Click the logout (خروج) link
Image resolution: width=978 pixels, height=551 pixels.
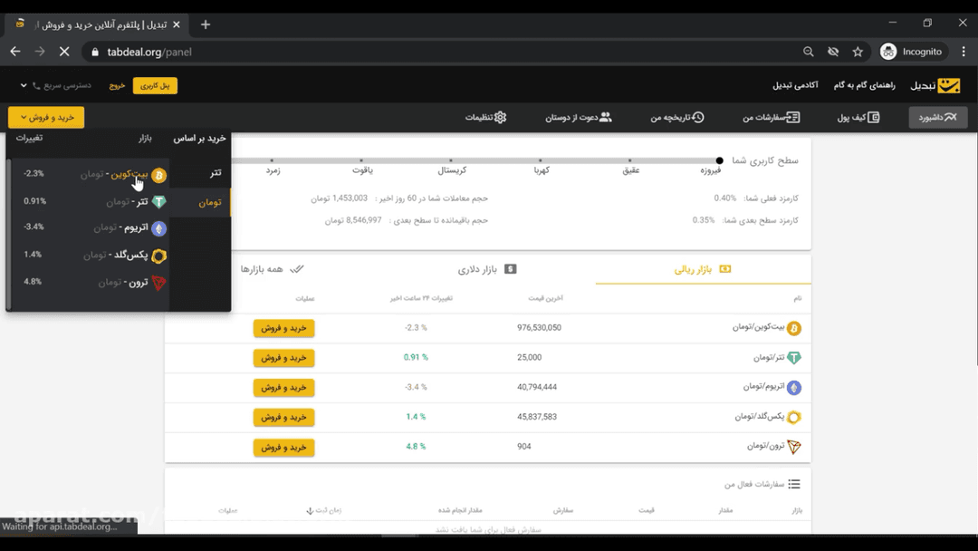point(117,85)
